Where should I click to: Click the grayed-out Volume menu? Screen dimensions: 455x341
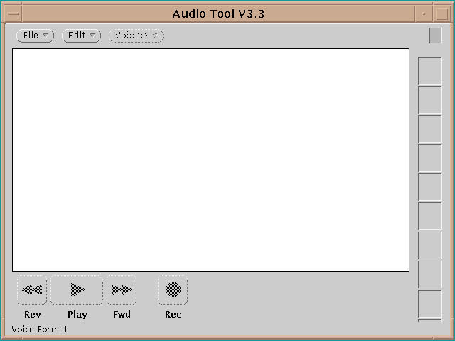point(136,36)
